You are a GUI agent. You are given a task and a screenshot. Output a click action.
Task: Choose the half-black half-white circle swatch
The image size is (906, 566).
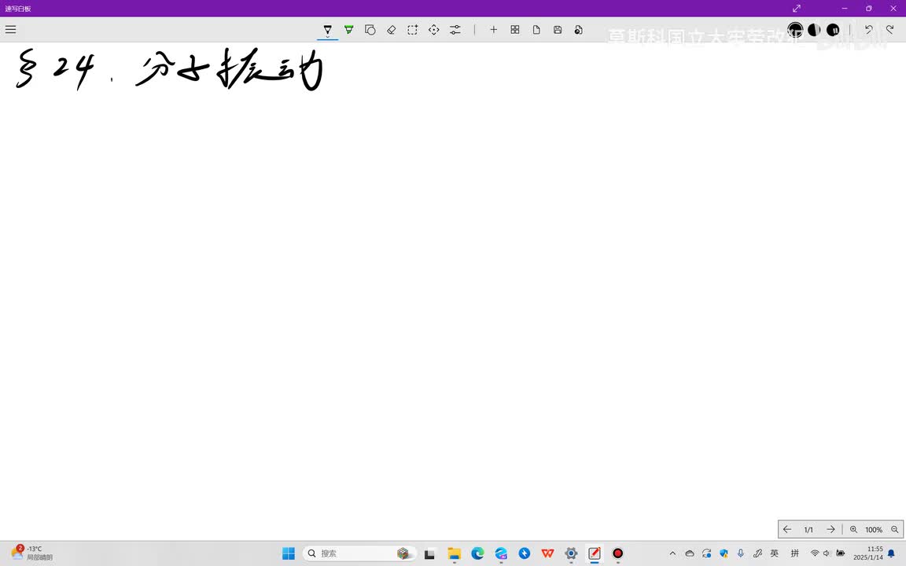814,29
